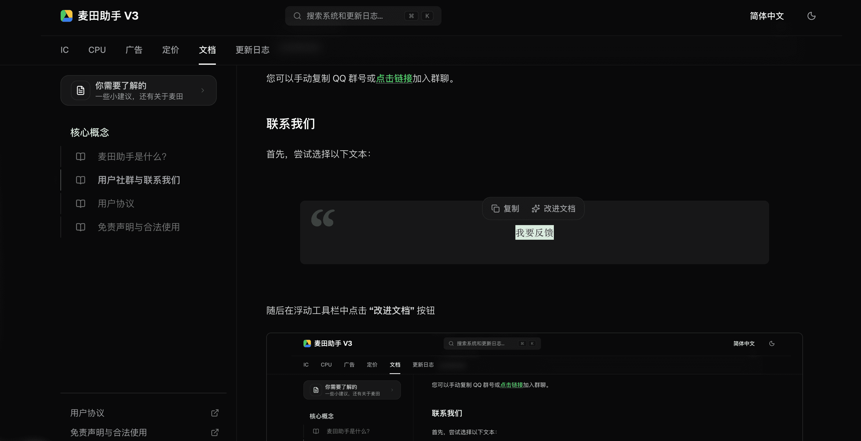Click the highlighted 我要反馈 text
This screenshot has height=441, width=861.
pos(534,232)
